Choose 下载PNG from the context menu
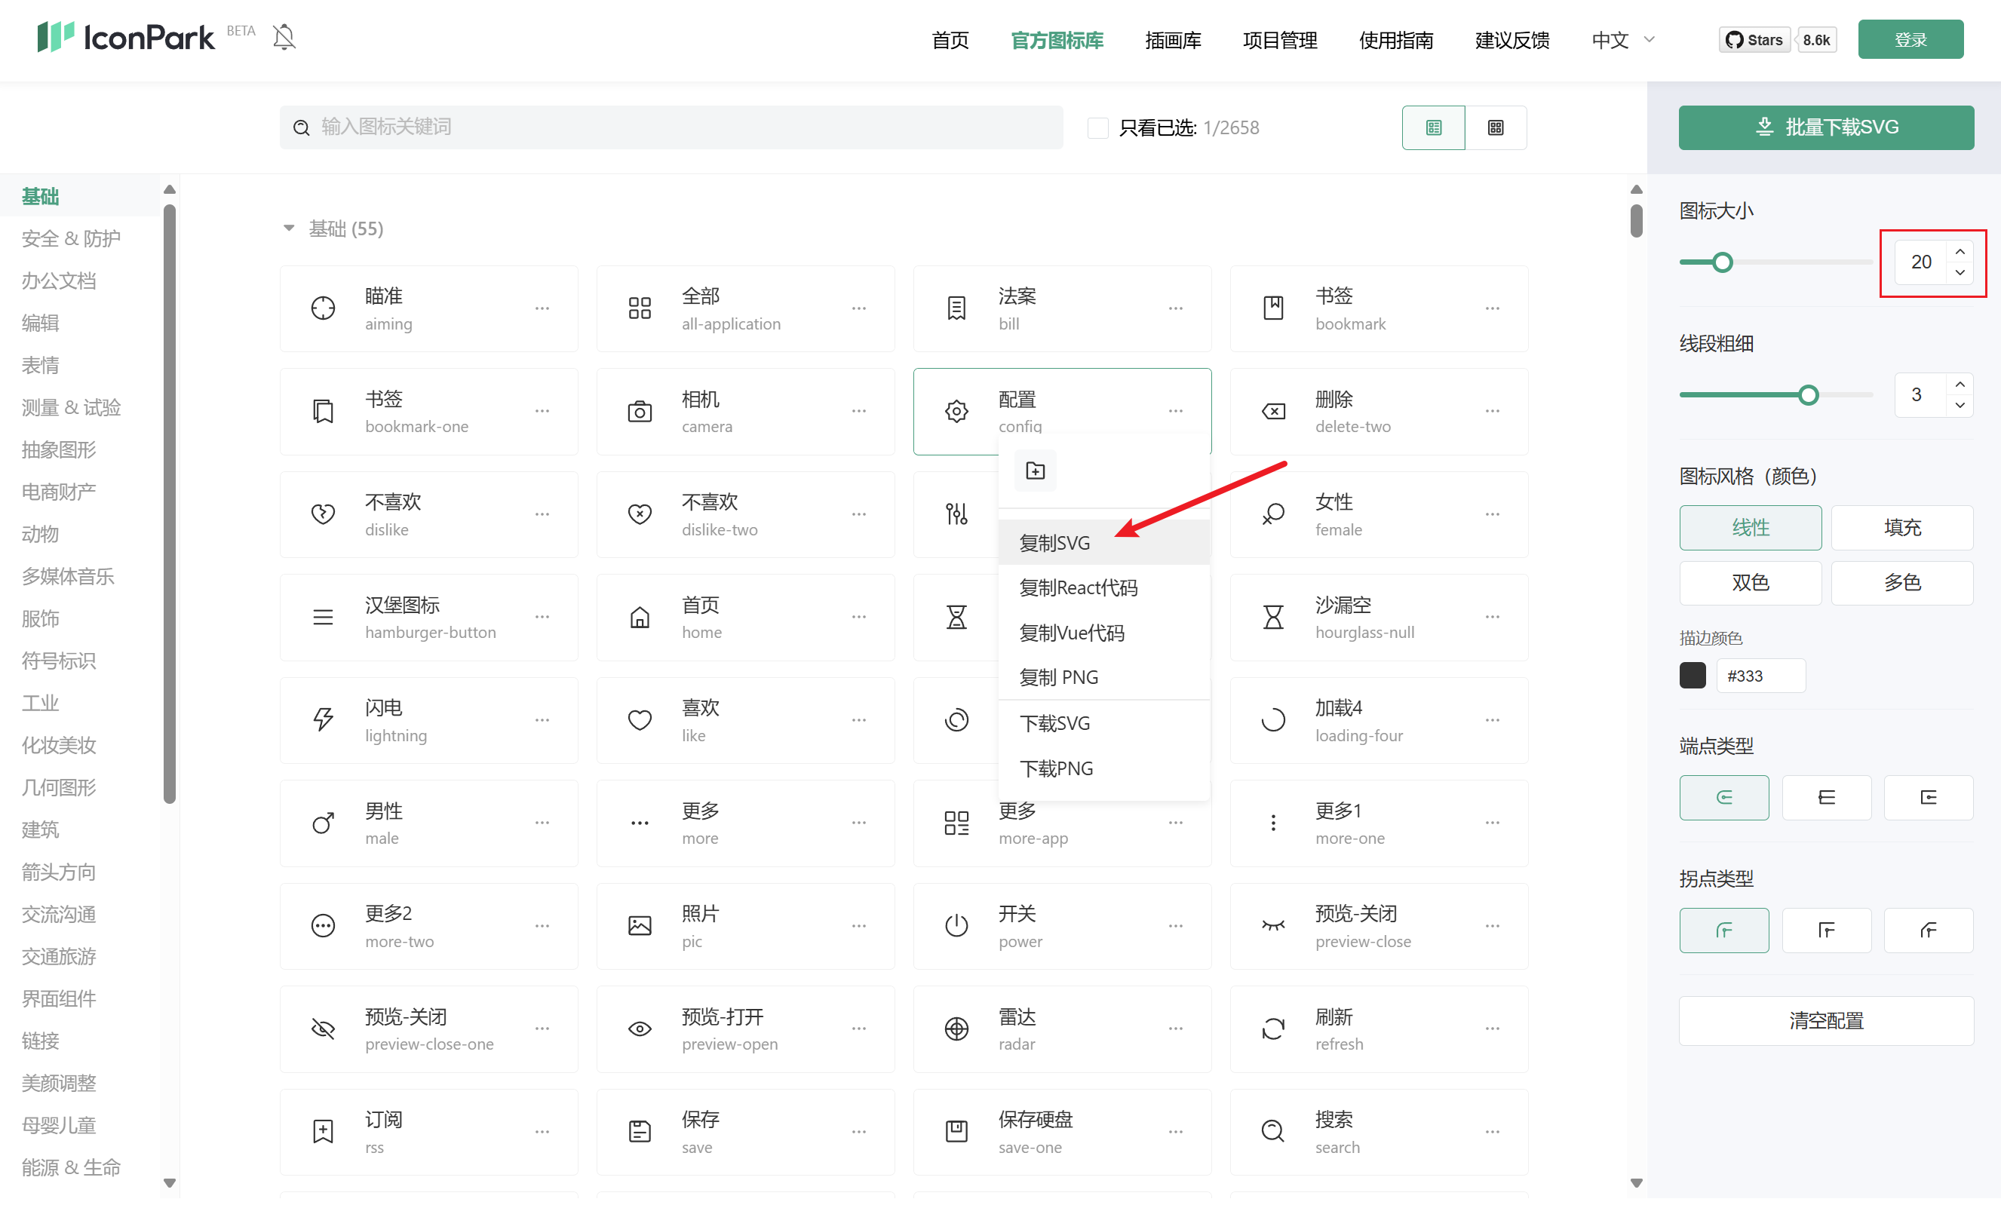The width and height of the screenshot is (2001, 1205). tap(1056, 769)
